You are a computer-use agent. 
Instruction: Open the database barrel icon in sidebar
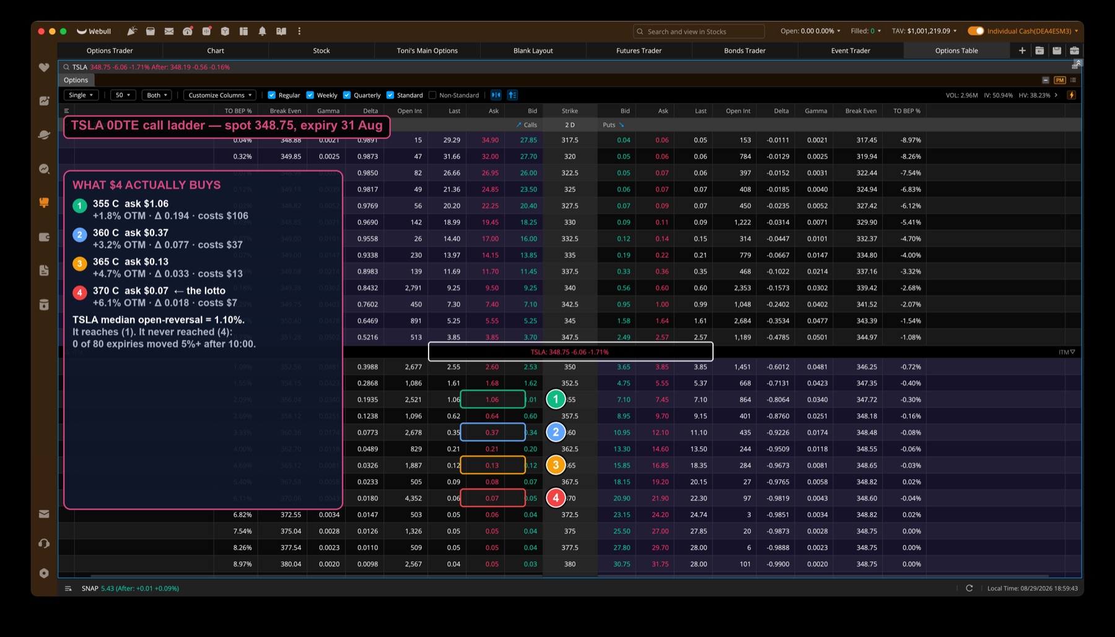44,304
